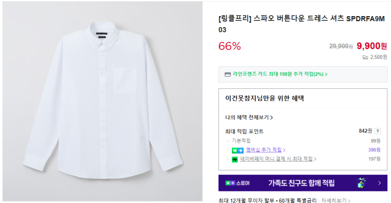Click the 가족도 친구도 함께 적립 banner text

[301, 183]
